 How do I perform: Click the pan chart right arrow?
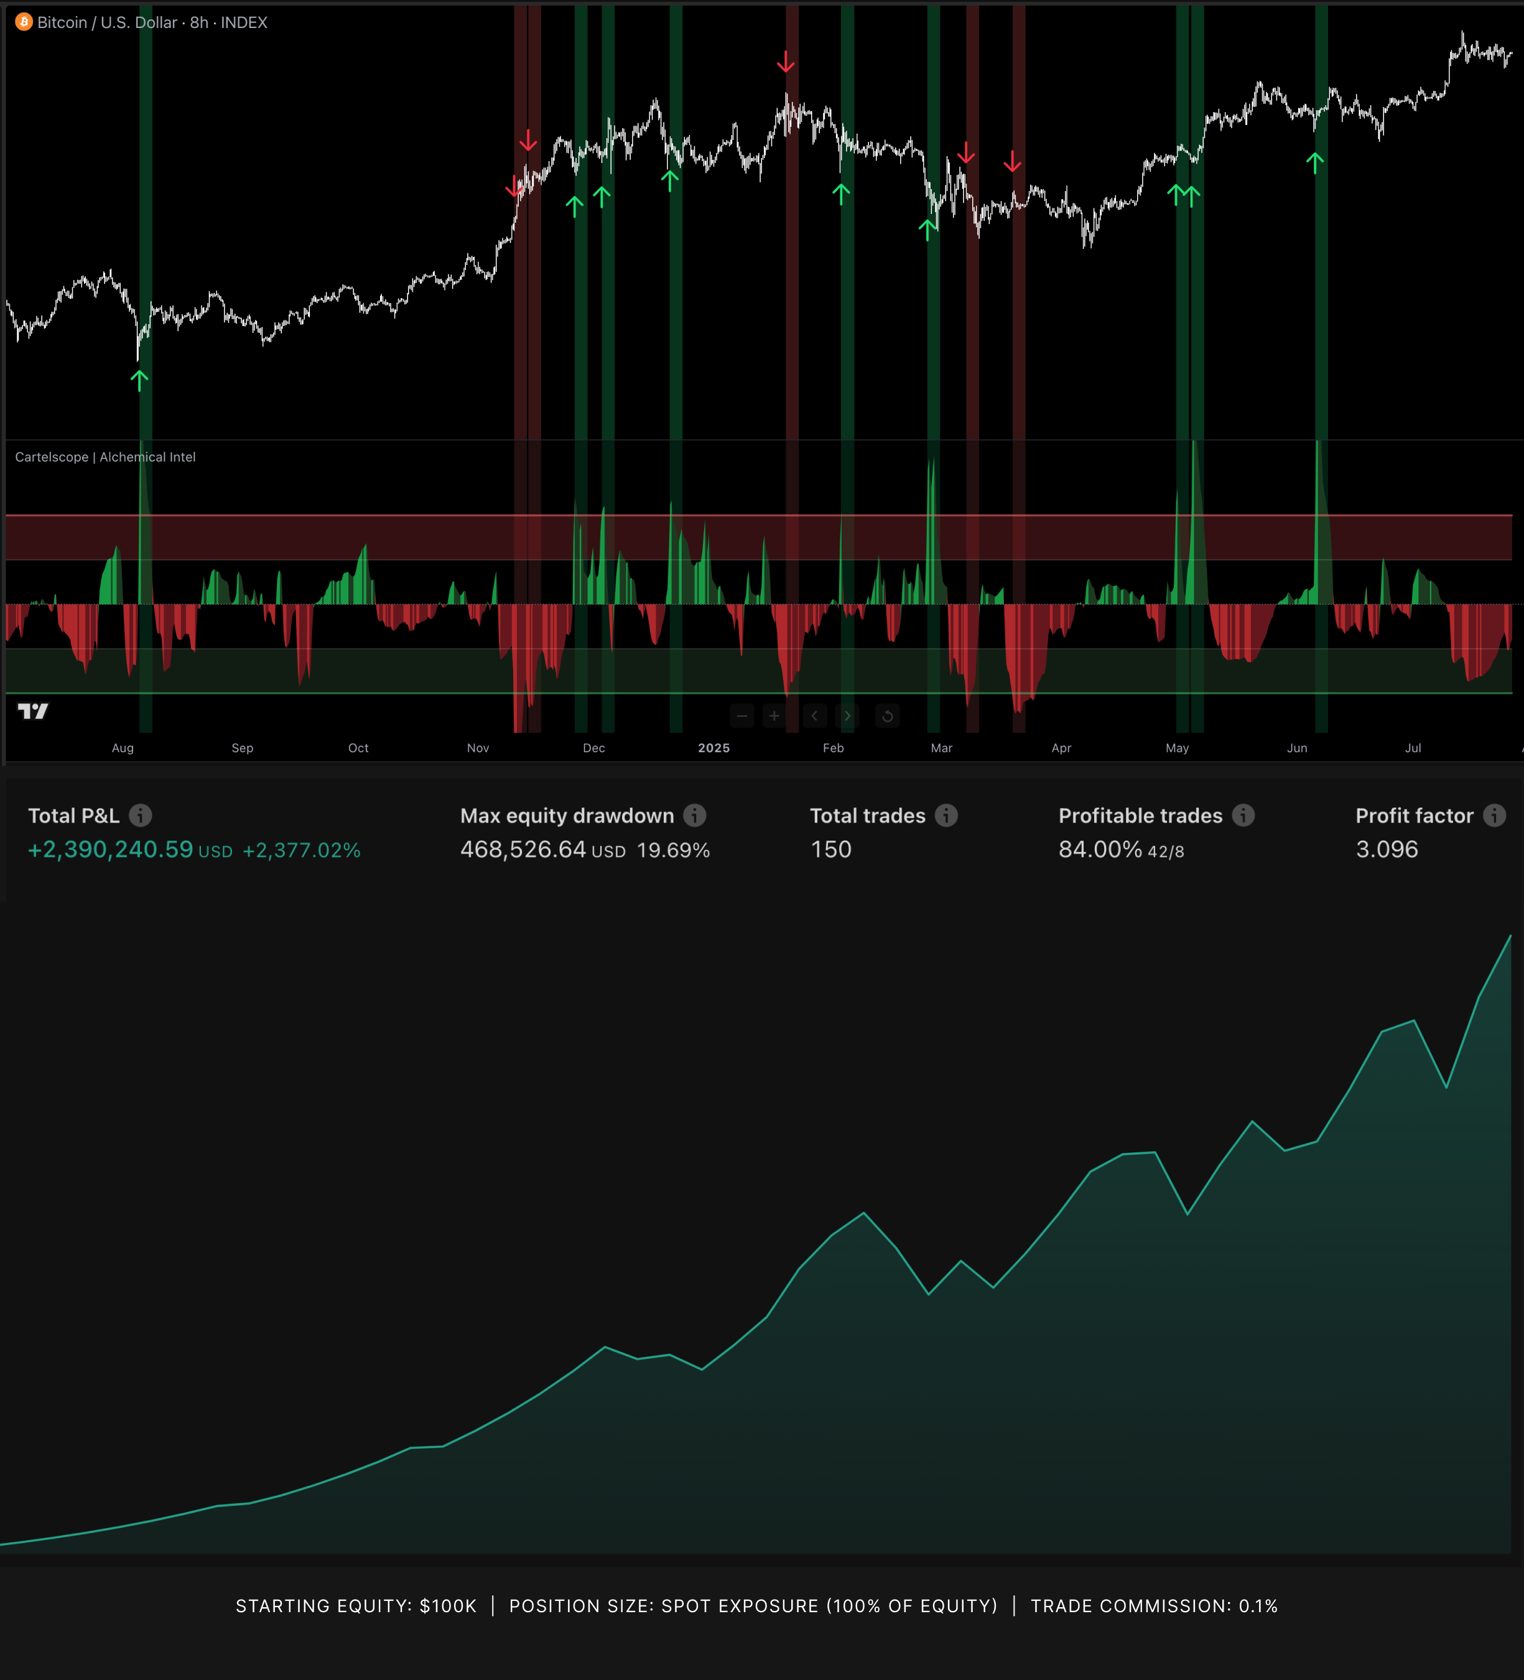click(847, 716)
